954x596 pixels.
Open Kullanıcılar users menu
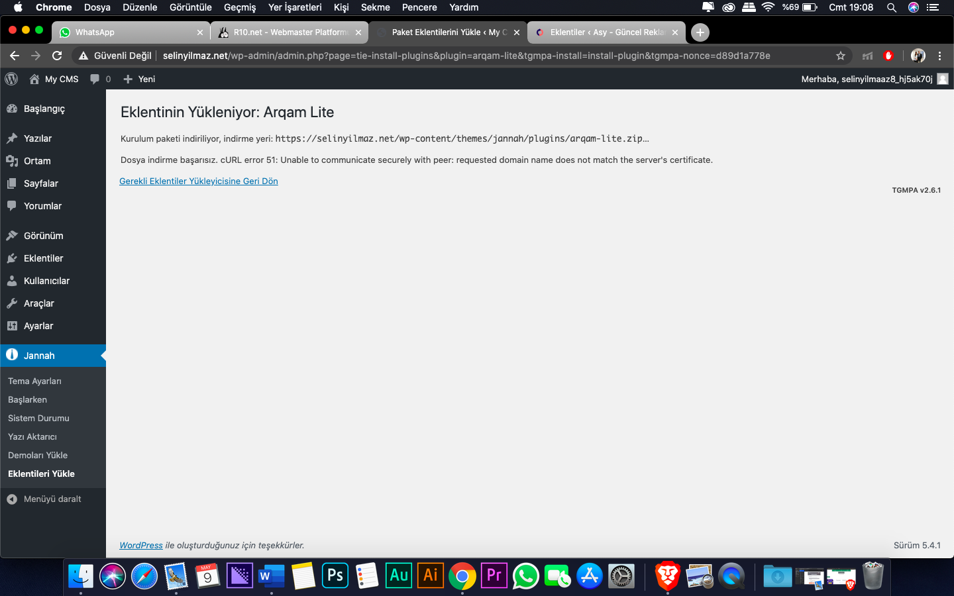(x=53, y=281)
